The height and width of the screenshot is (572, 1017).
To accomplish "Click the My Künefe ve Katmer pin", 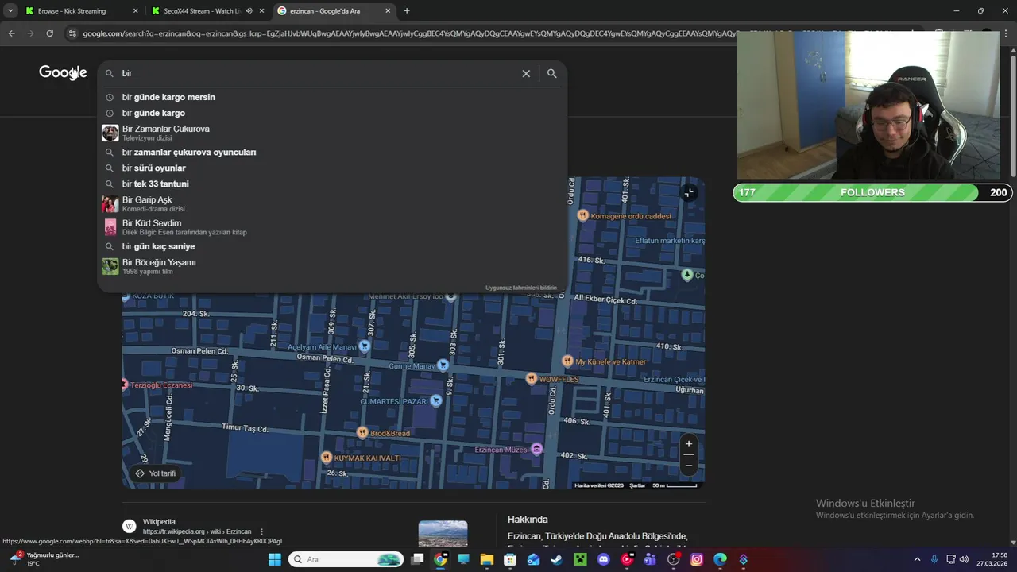I will [567, 361].
